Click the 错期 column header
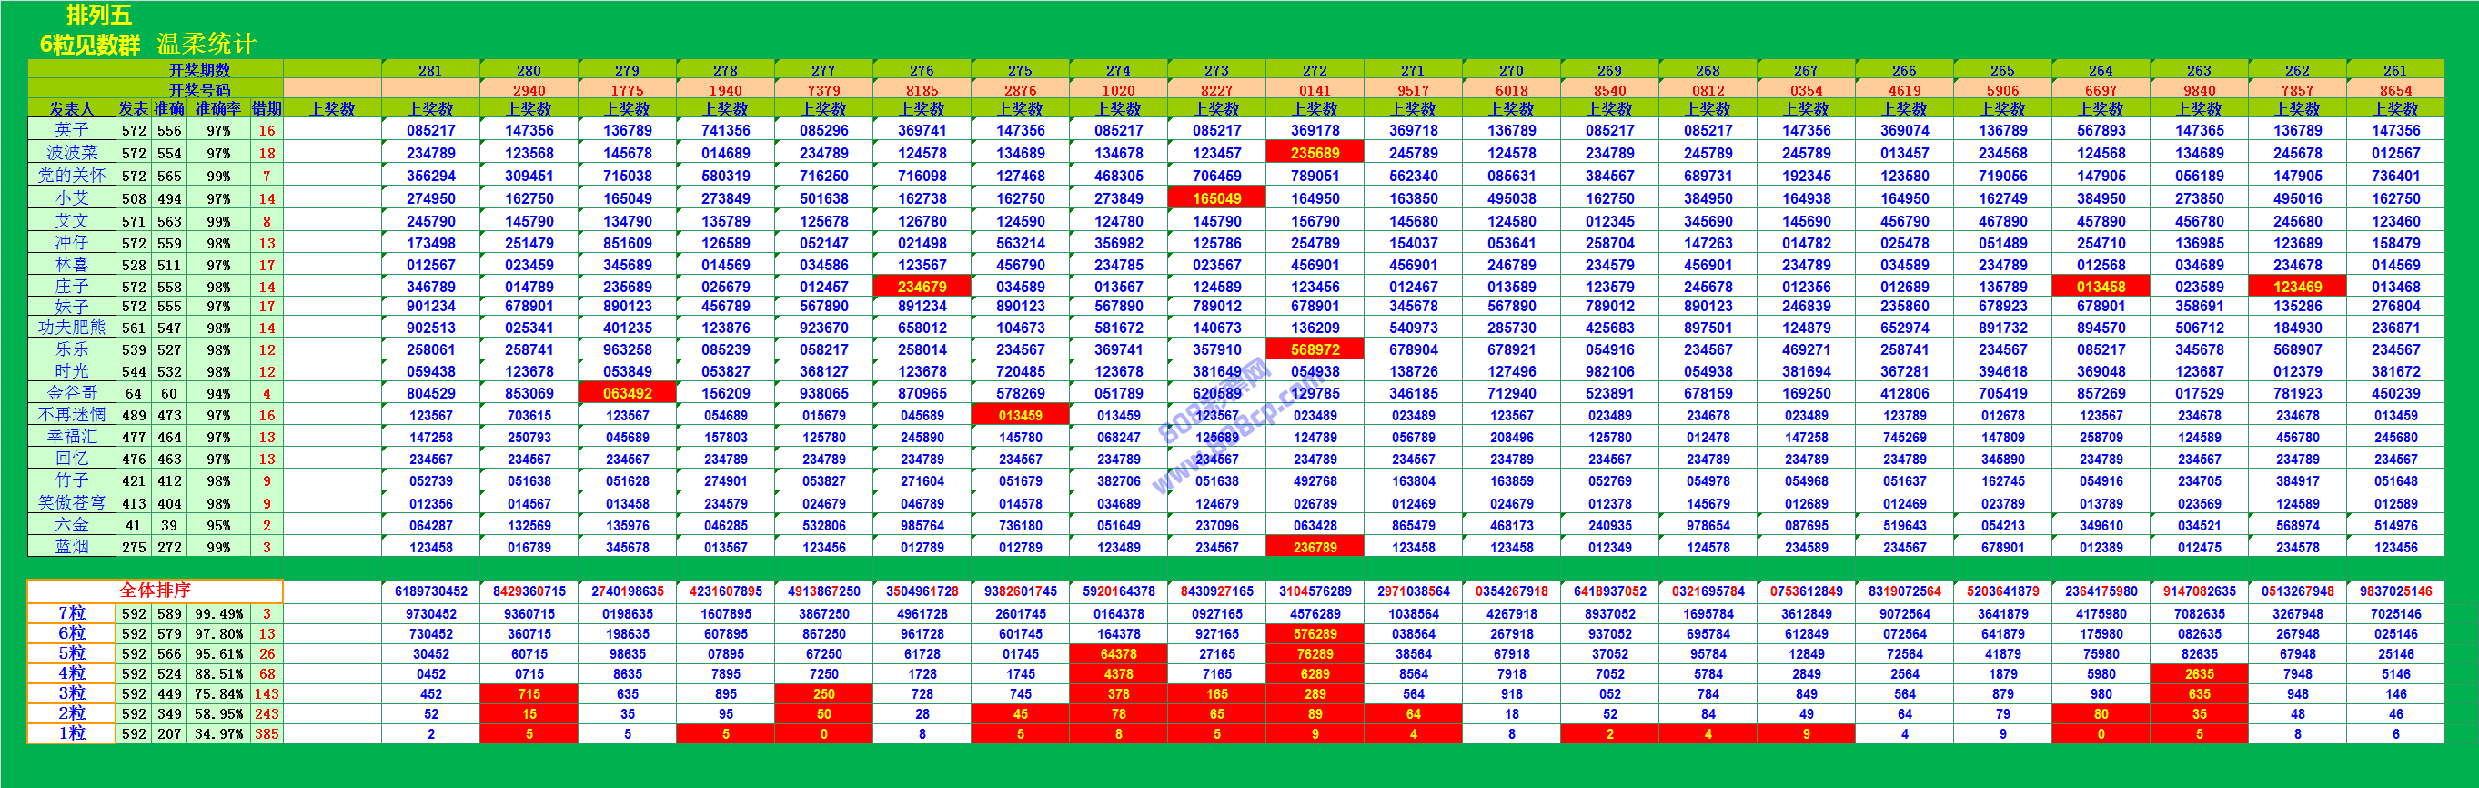 coord(267,110)
